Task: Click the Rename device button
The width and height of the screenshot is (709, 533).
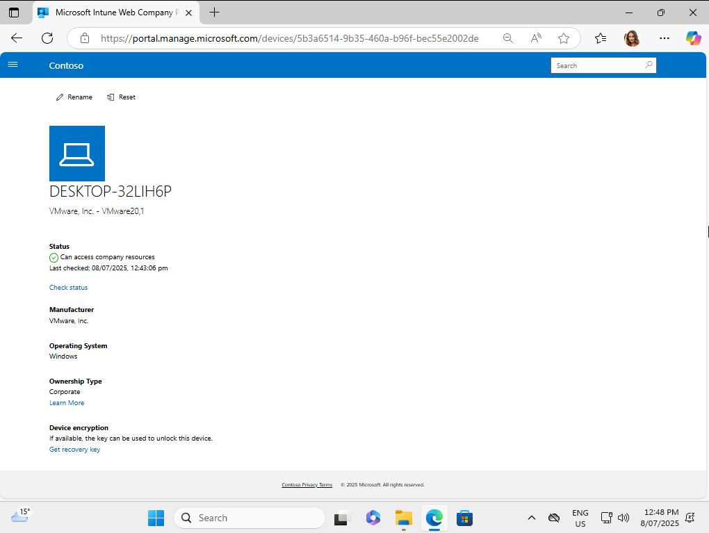Action: [74, 97]
